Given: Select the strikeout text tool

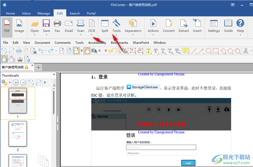Looking at the screenshot, I should (x=156, y=51).
